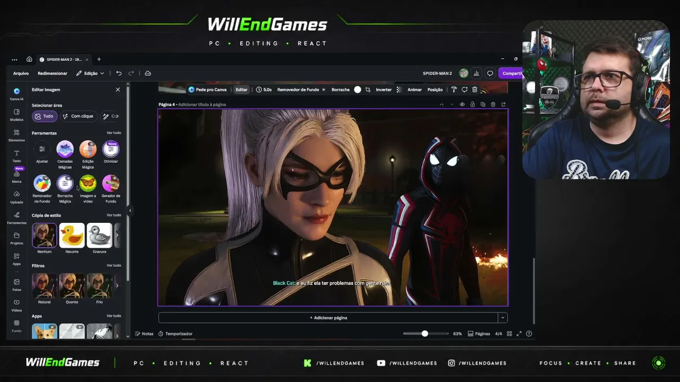
Task: Open the white color swatch in toolbar
Action: point(358,90)
